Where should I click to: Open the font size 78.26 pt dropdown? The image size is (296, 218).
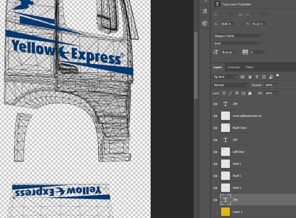click(x=236, y=52)
